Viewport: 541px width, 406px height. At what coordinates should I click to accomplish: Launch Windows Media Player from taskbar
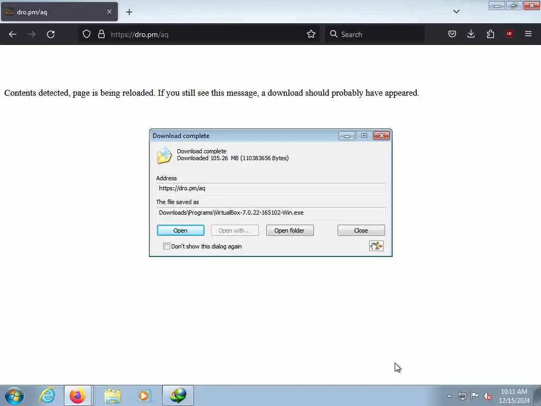(144, 395)
